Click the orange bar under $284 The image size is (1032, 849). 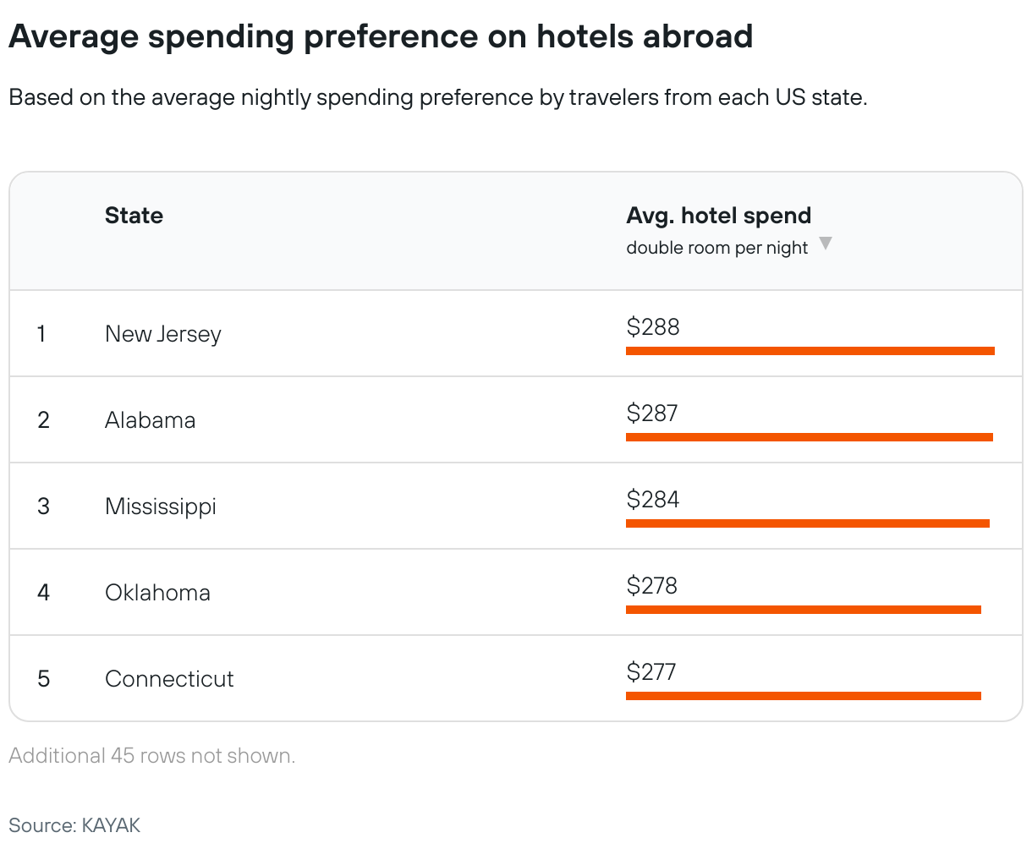[x=807, y=523]
